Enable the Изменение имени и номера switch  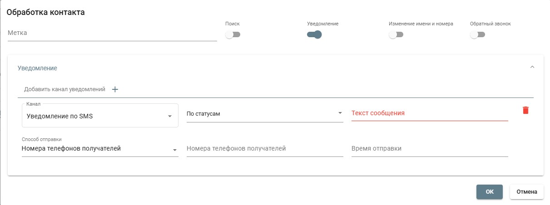pyautogui.click(x=396, y=35)
